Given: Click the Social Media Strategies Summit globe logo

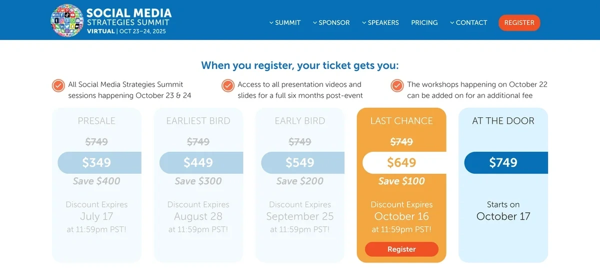Looking at the screenshot, I should 66,20.
